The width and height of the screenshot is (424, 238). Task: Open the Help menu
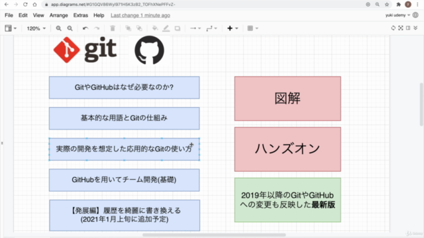coord(99,15)
